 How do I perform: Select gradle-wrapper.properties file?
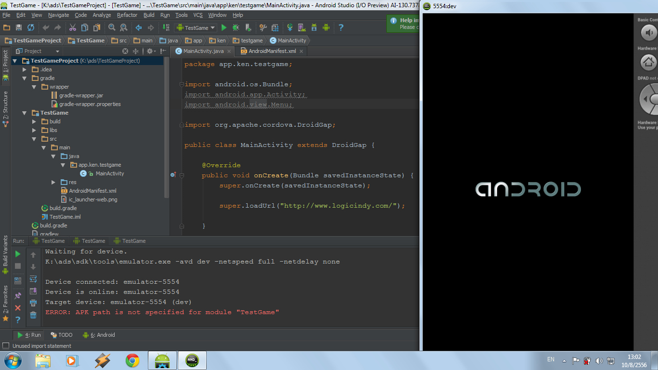(85, 104)
